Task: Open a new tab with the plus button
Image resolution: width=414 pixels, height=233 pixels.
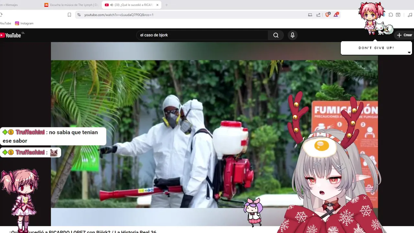Action: [x=167, y=5]
